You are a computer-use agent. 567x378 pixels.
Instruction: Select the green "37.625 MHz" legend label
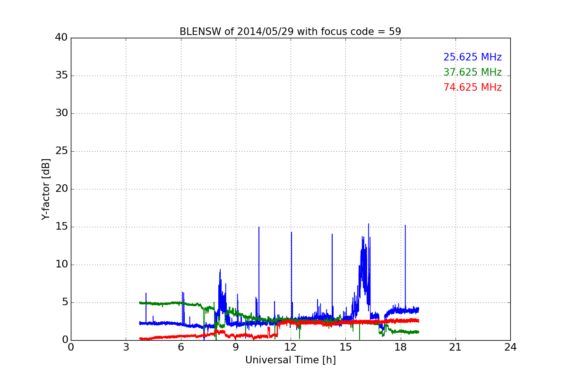(x=472, y=72)
